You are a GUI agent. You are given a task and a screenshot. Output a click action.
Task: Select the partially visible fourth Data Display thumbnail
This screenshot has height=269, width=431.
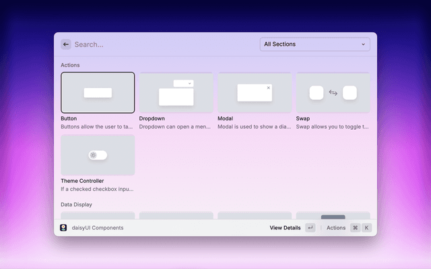pyautogui.click(x=333, y=216)
